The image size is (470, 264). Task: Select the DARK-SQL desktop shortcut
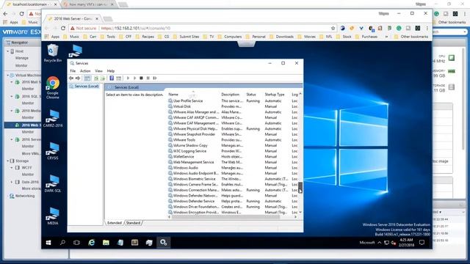[x=53, y=184]
